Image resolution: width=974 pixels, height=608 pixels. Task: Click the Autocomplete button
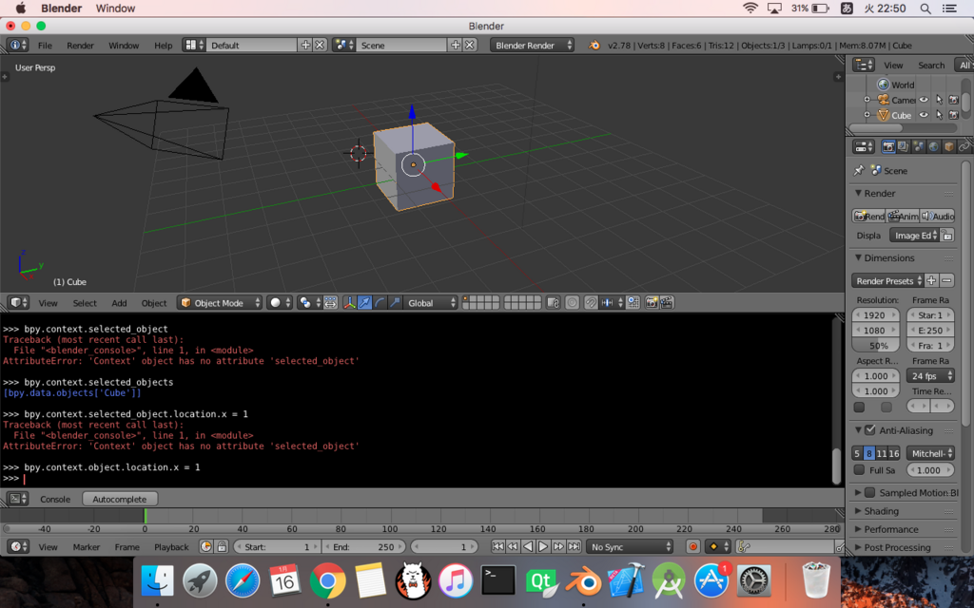120,499
